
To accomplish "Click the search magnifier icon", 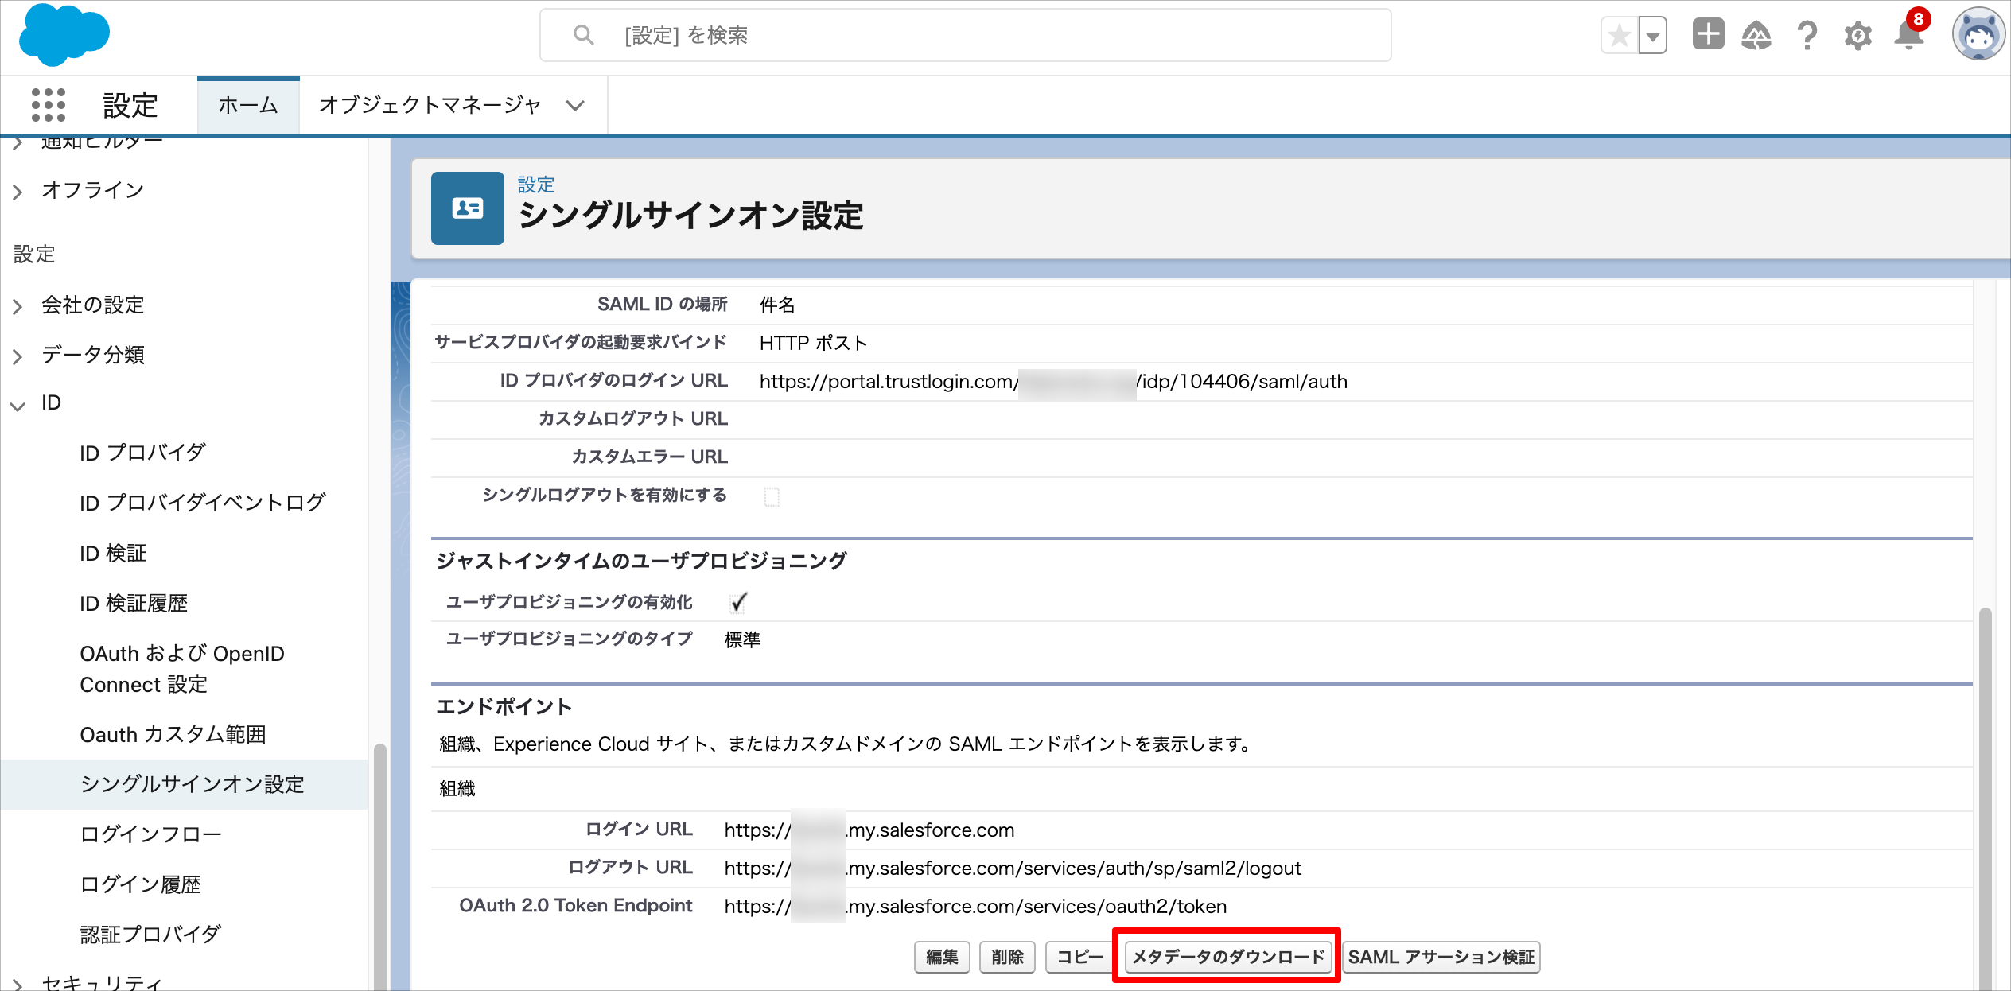I will 584,35.
